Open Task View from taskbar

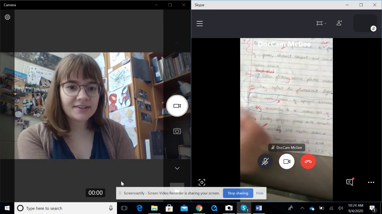coord(124,208)
